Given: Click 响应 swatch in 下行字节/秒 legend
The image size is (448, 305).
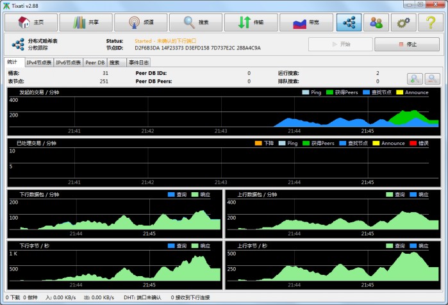Looking at the screenshot, I should [195, 245].
